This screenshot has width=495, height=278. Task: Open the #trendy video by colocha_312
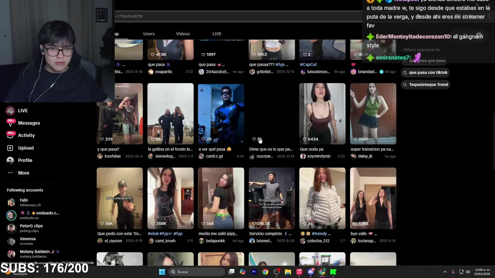323,198
